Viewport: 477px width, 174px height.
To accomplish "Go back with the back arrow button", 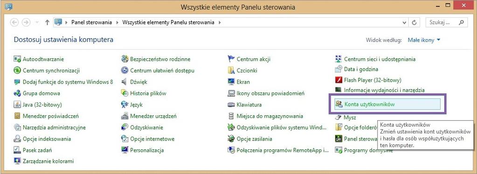I will [14, 22].
